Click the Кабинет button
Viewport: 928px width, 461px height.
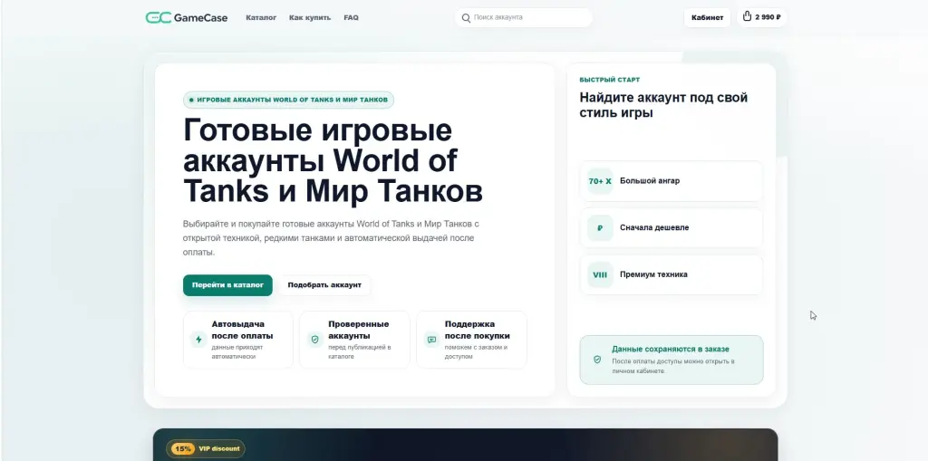pyautogui.click(x=707, y=17)
